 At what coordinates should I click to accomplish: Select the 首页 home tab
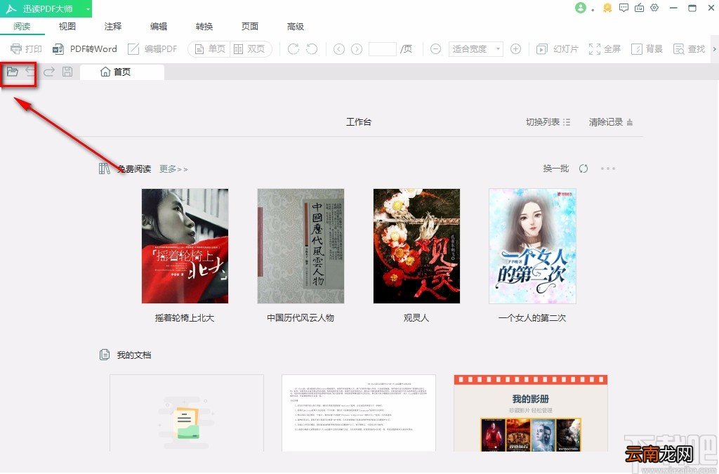coord(122,72)
